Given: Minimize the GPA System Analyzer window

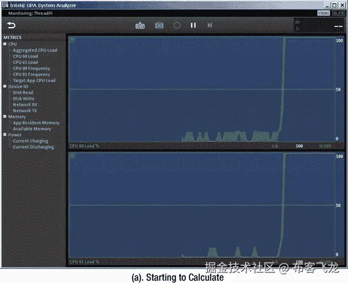Looking at the screenshot, I should 327,5.
